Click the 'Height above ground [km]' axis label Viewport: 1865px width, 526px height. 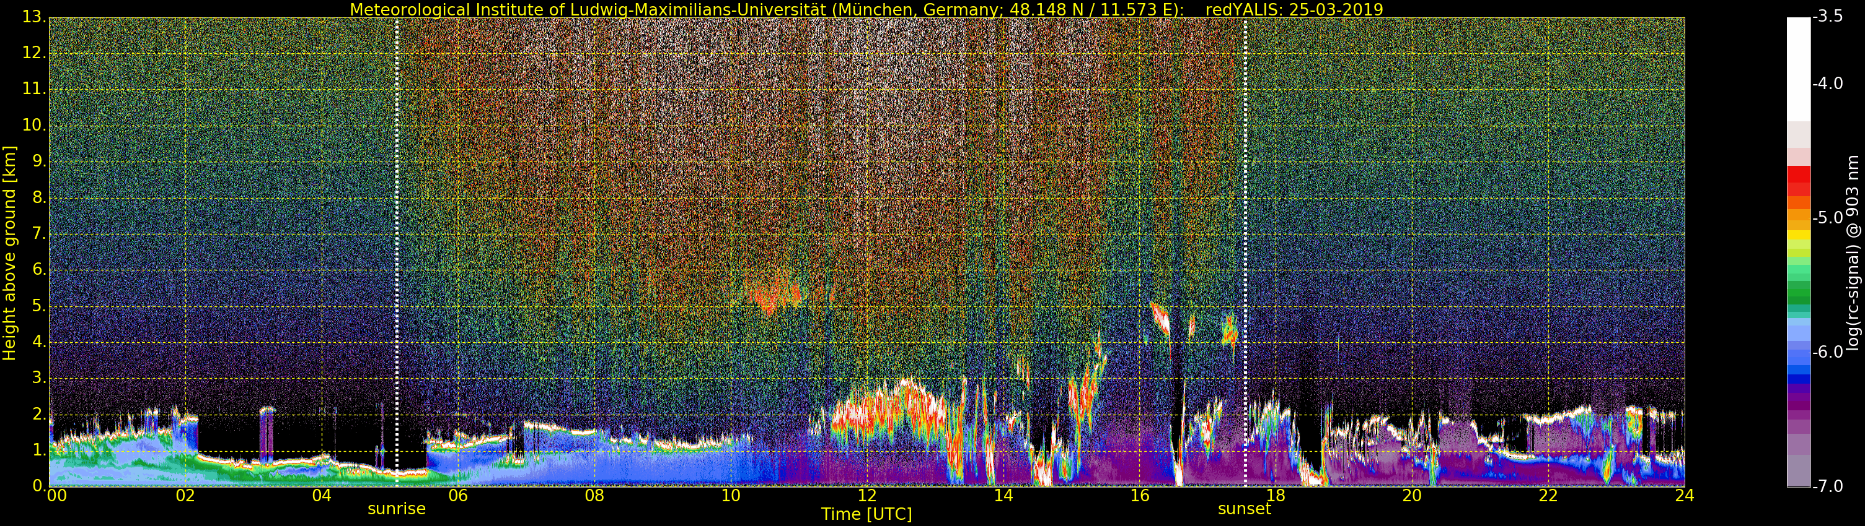point(9,253)
